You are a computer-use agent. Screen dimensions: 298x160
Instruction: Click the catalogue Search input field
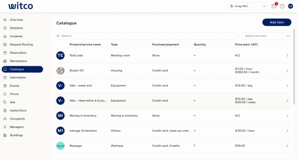(x=146, y=36)
